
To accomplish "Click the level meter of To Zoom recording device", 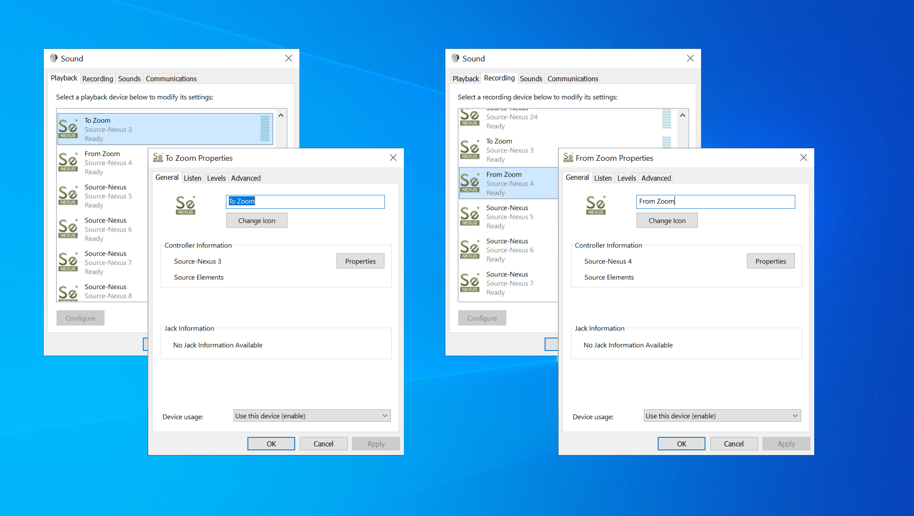I will [666, 142].
